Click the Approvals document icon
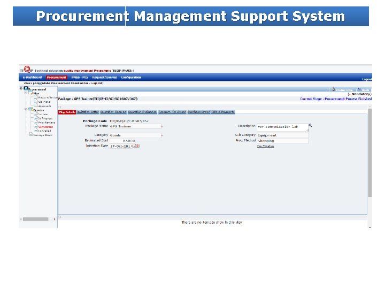This screenshot has width=385, height=289. point(36,105)
